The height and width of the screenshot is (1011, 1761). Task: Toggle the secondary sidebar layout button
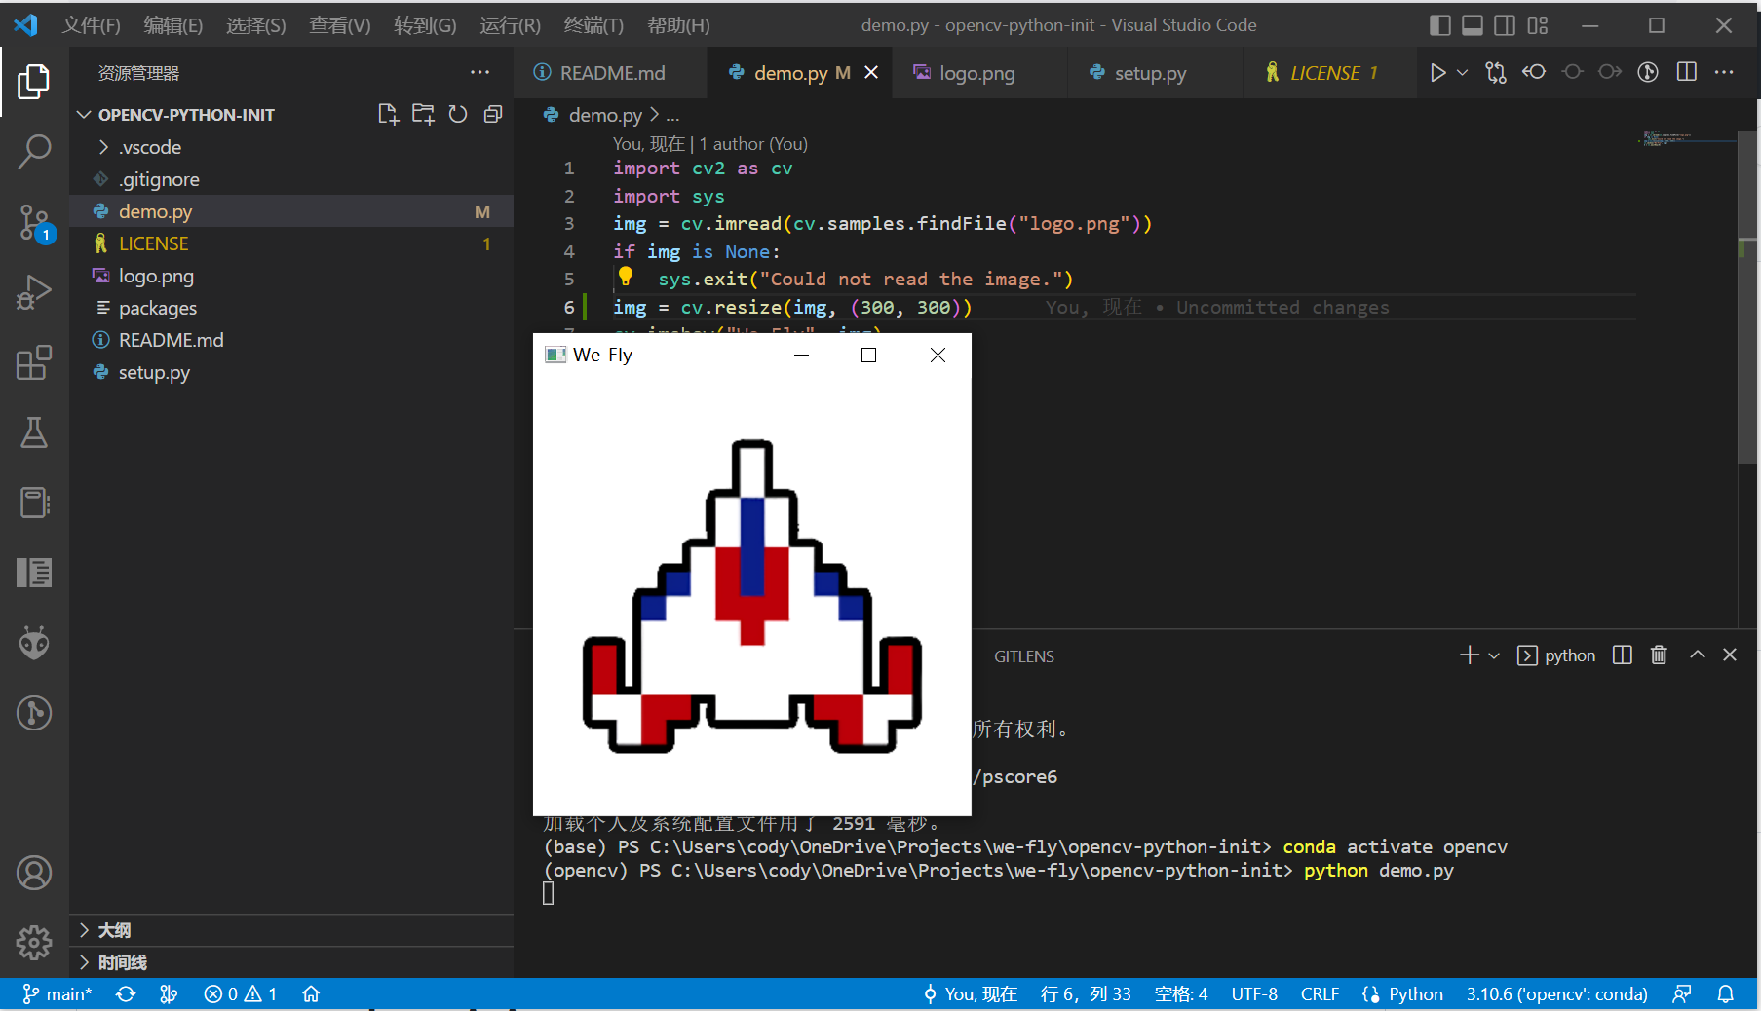[x=1505, y=25]
